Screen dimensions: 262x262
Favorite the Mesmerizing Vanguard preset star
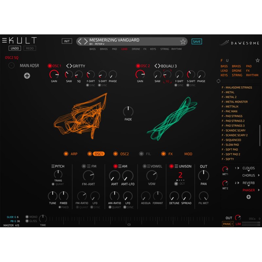183,42
